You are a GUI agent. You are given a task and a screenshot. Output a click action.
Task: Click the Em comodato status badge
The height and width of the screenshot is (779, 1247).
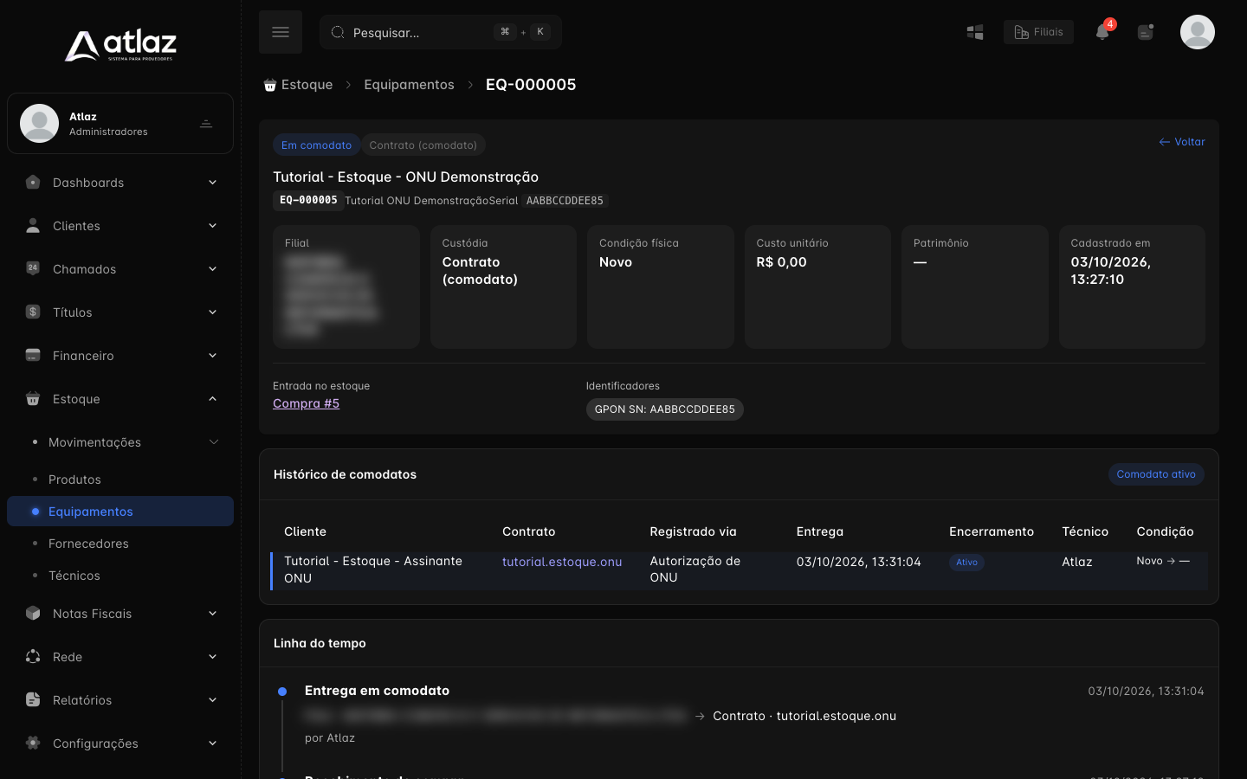pos(316,145)
